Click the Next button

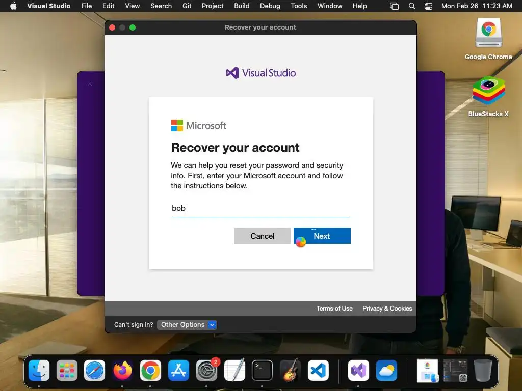(322, 236)
